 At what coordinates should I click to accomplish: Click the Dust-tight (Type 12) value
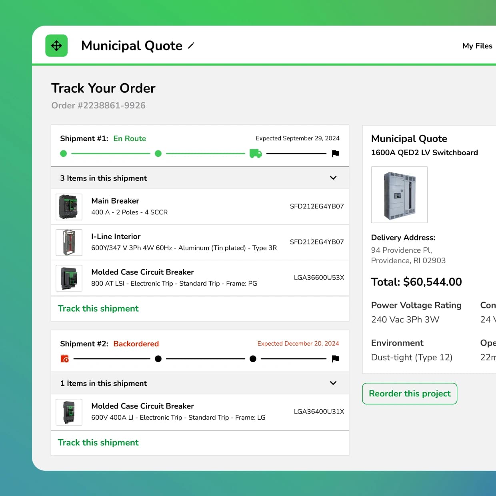412,357
